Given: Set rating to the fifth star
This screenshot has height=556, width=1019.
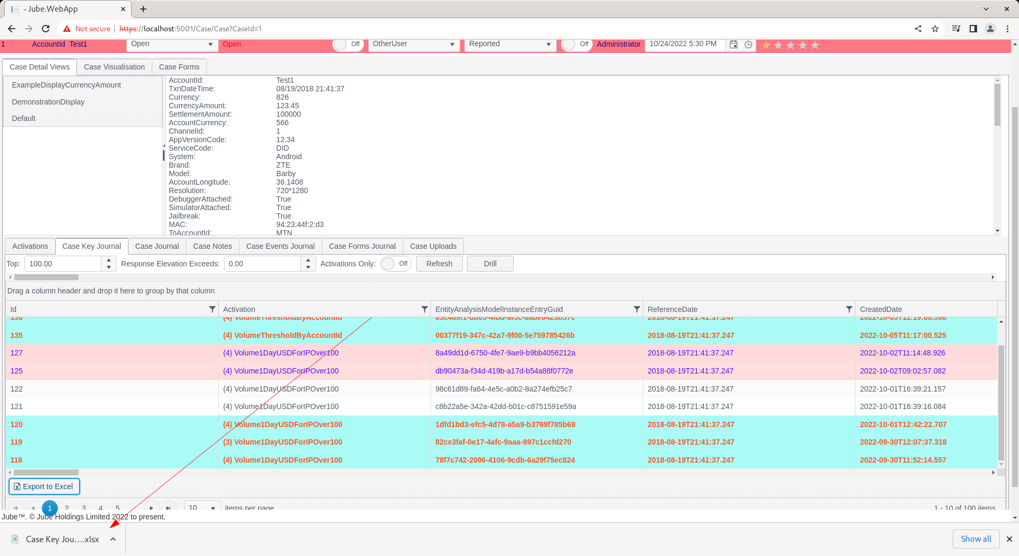Looking at the screenshot, I should click(x=815, y=45).
